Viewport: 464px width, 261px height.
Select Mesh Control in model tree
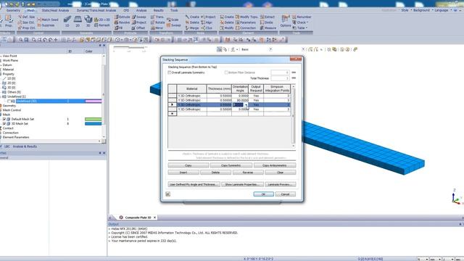tap(12, 110)
